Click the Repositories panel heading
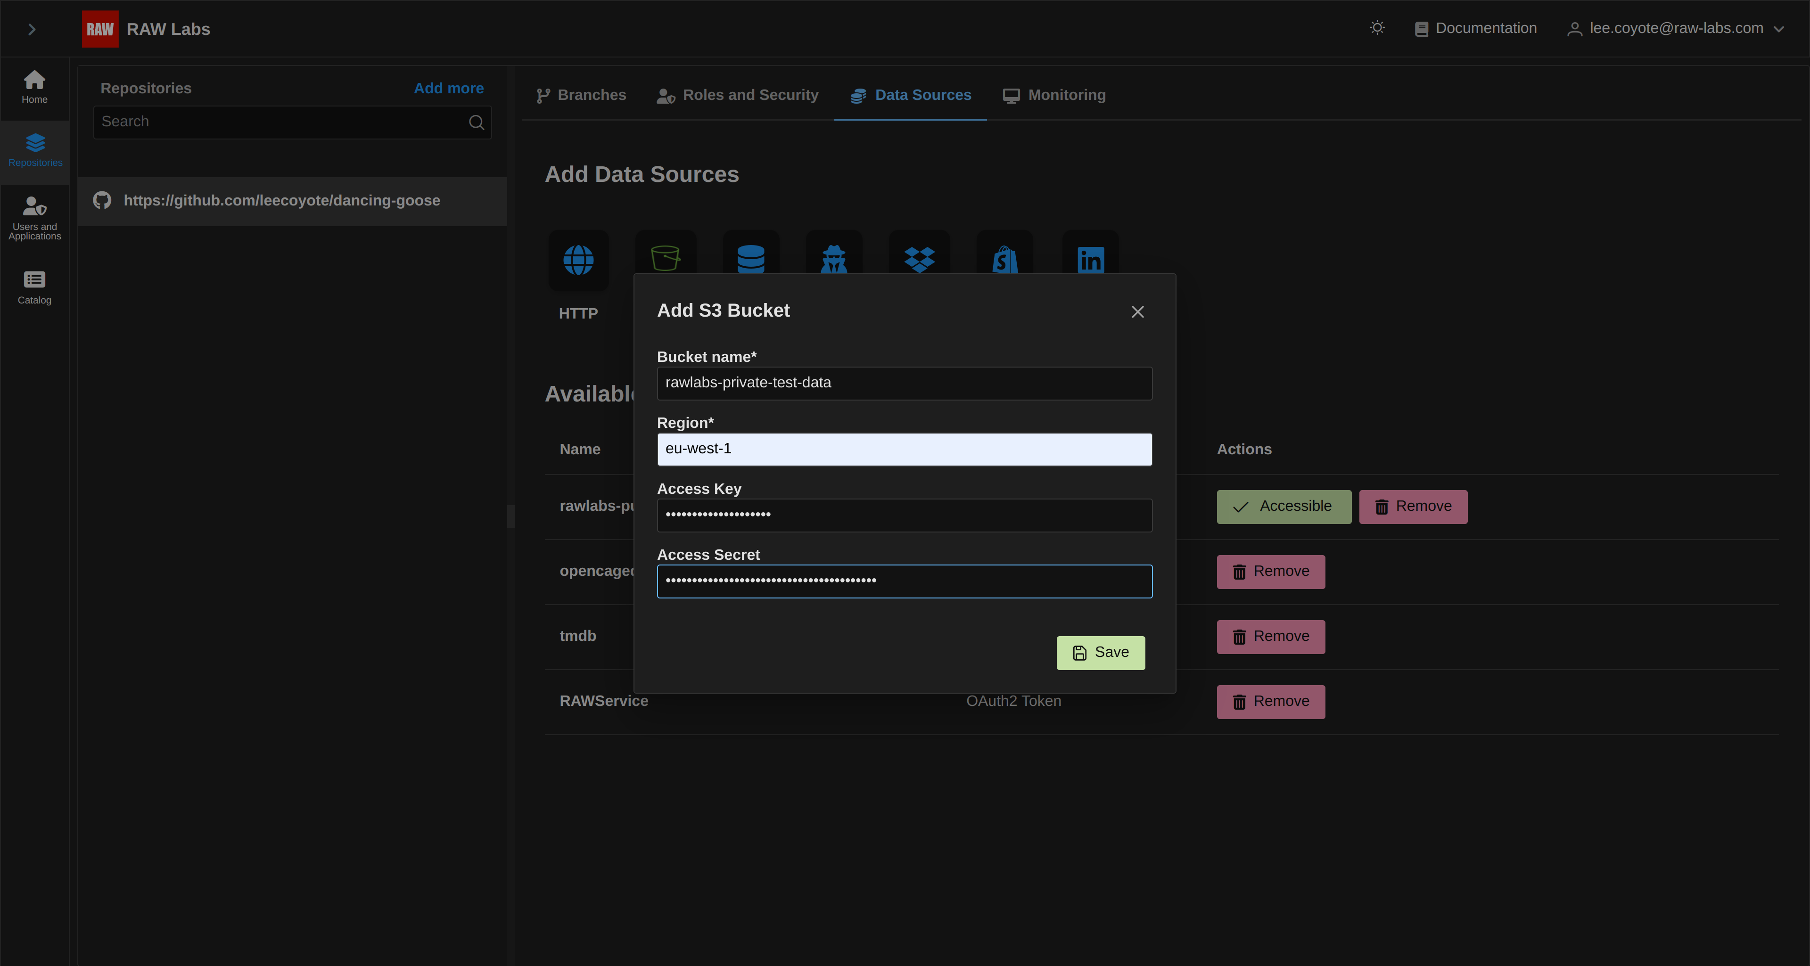This screenshot has height=966, width=1810. click(146, 89)
